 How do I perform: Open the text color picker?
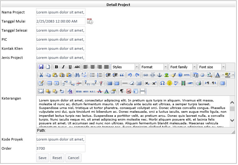coord(218,75)
